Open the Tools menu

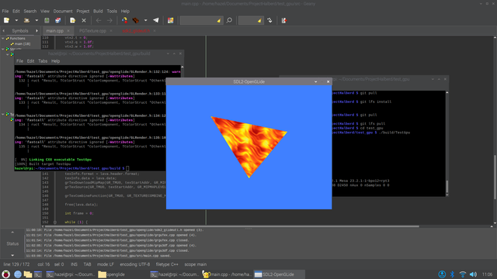click(x=112, y=11)
